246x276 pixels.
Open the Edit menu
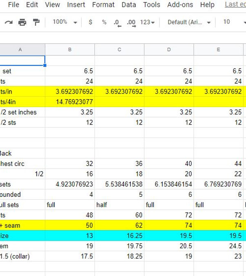32,4
